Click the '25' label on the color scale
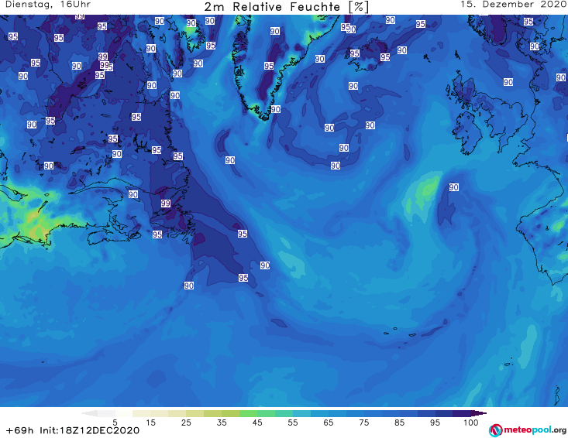The height and width of the screenshot is (438, 568). (186, 423)
